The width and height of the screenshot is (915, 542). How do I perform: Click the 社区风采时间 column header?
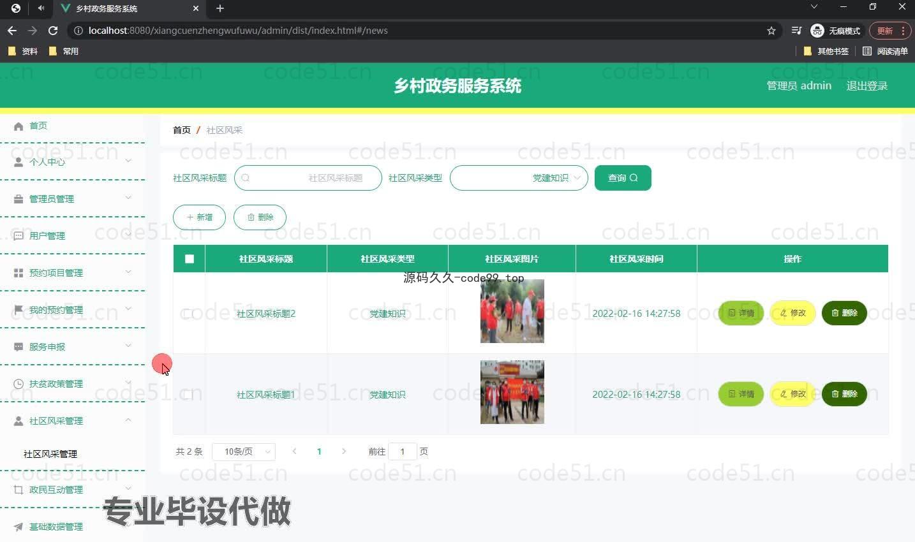[636, 259]
